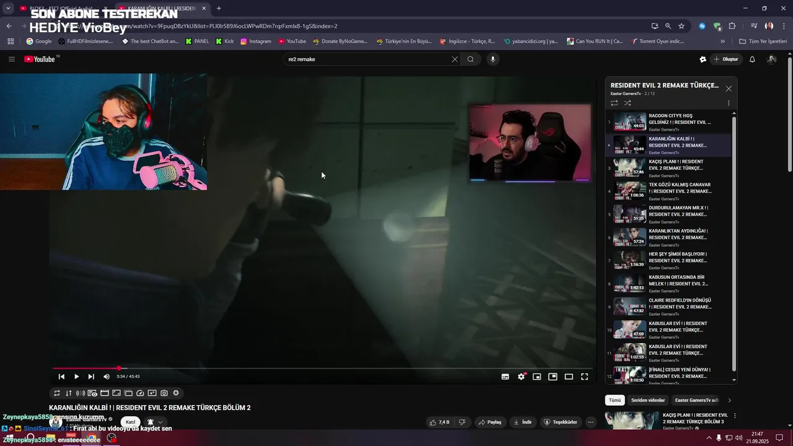Click the Paylaş share button

489,422
